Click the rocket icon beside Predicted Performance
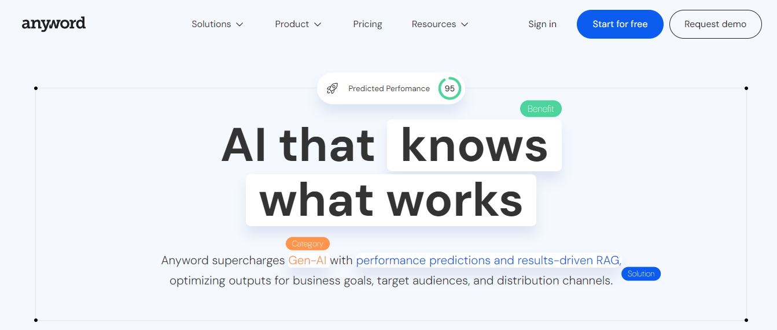The image size is (777, 330). [x=332, y=88]
